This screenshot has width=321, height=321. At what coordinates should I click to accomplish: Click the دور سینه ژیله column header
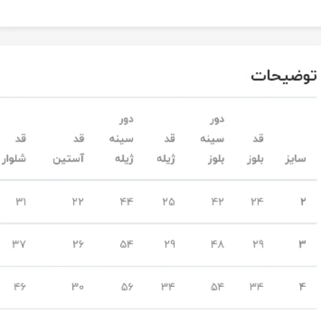pos(121,139)
